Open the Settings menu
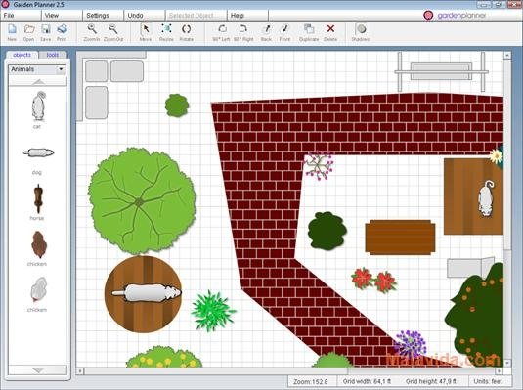523x390 pixels. click(x=98, y=16)
